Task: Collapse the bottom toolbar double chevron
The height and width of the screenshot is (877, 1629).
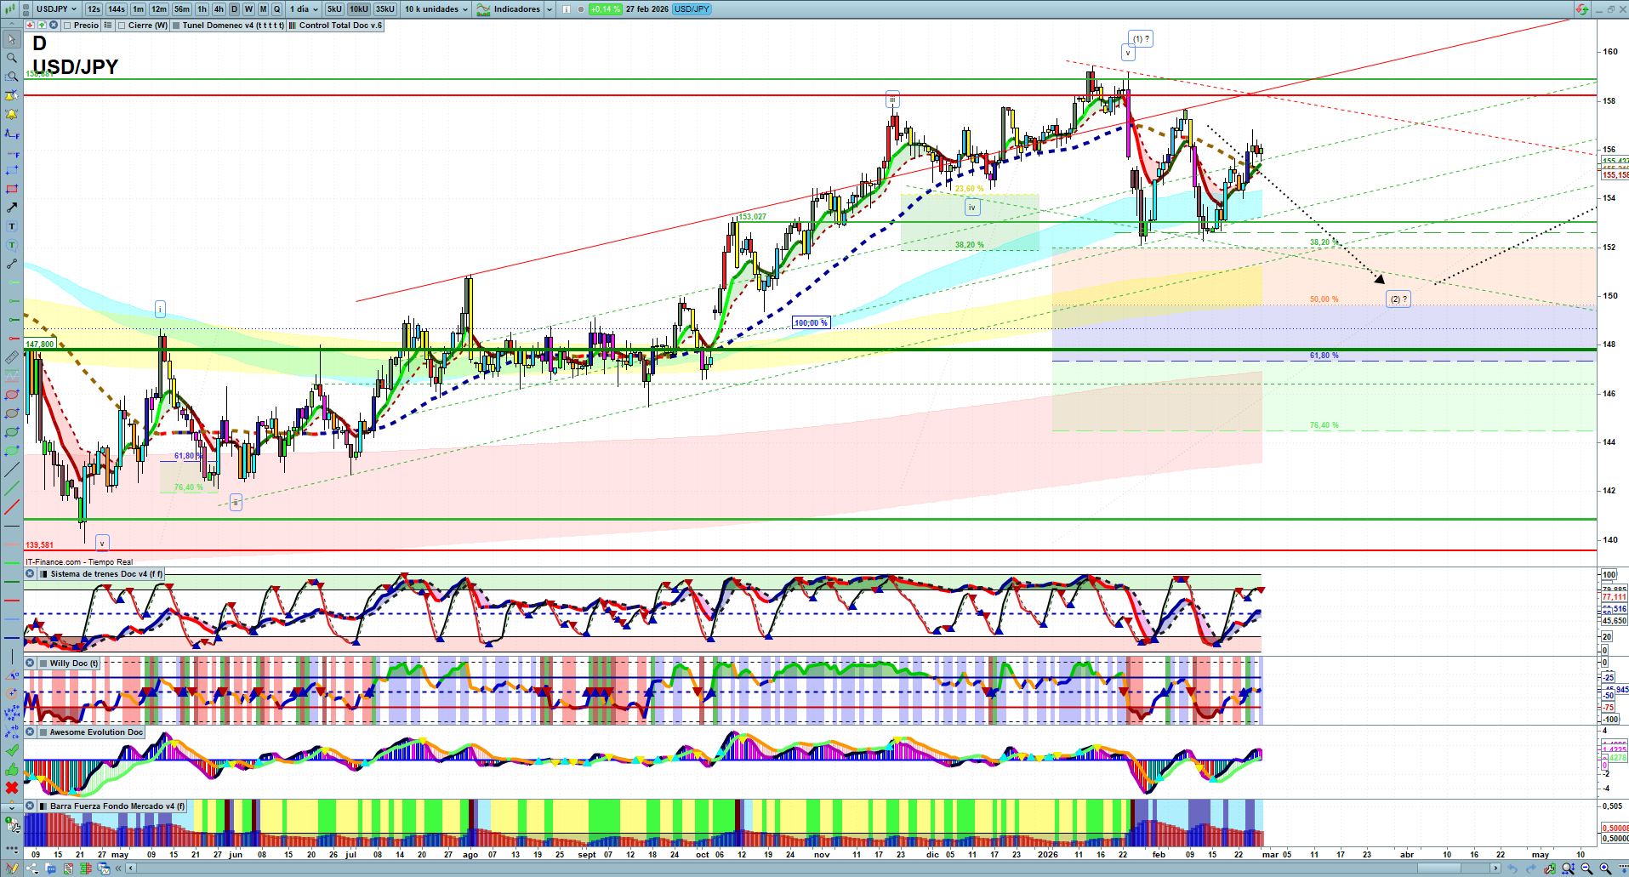Action: tap(119, 868)
